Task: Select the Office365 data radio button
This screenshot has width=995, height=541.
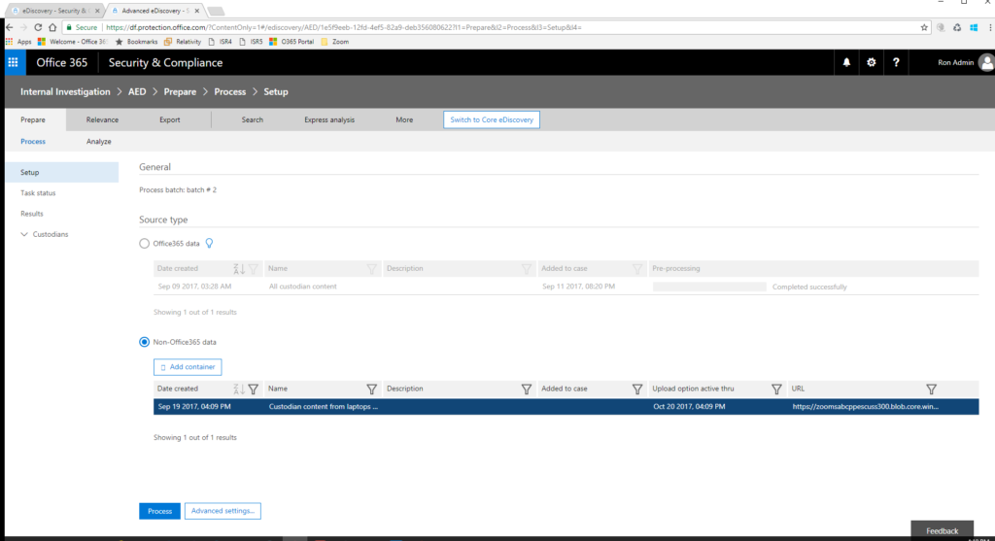Action: tap(145, 244)
